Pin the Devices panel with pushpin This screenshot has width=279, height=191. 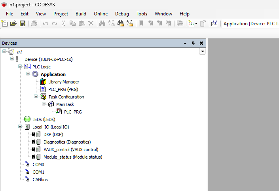(x=193, y=43)
